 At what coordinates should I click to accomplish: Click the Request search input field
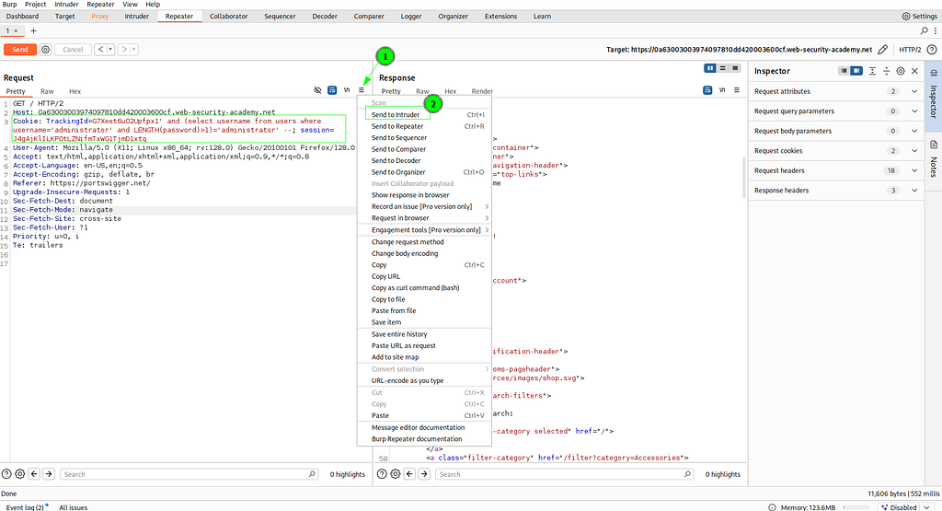click(x=190, y=474)
